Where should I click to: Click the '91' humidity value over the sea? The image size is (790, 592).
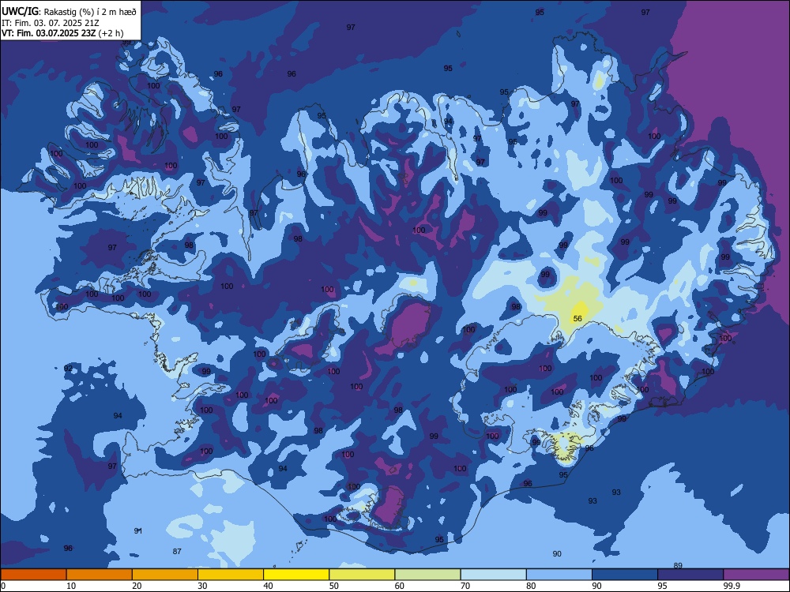pyautogui.click(x=138, y=530)
